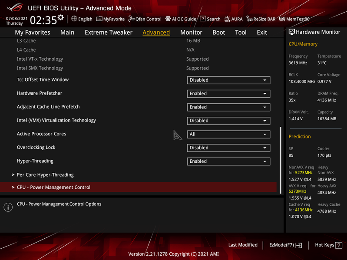
Task: Click the settings list vertical scrollbar
Action: (281, 160)
